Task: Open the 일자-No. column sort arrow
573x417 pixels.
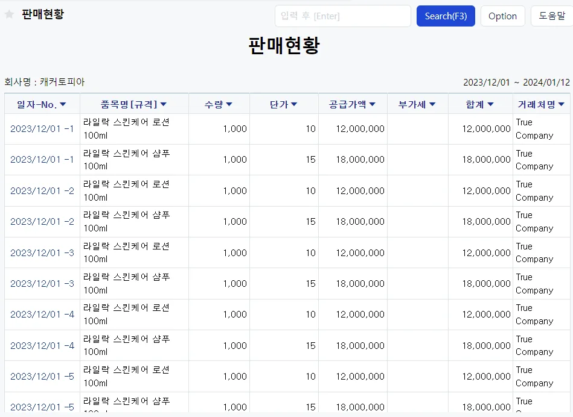Action: click(x=63, y=105)
